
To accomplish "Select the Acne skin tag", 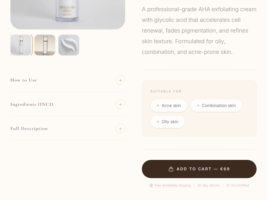I will 169,105.
